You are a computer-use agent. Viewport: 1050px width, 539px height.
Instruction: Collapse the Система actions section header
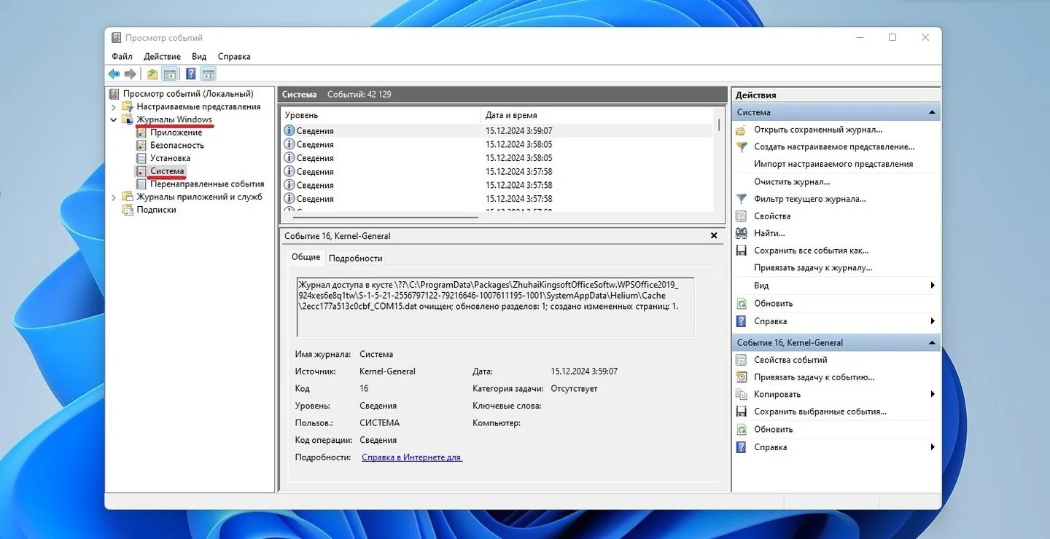click(x=932, y=112)
